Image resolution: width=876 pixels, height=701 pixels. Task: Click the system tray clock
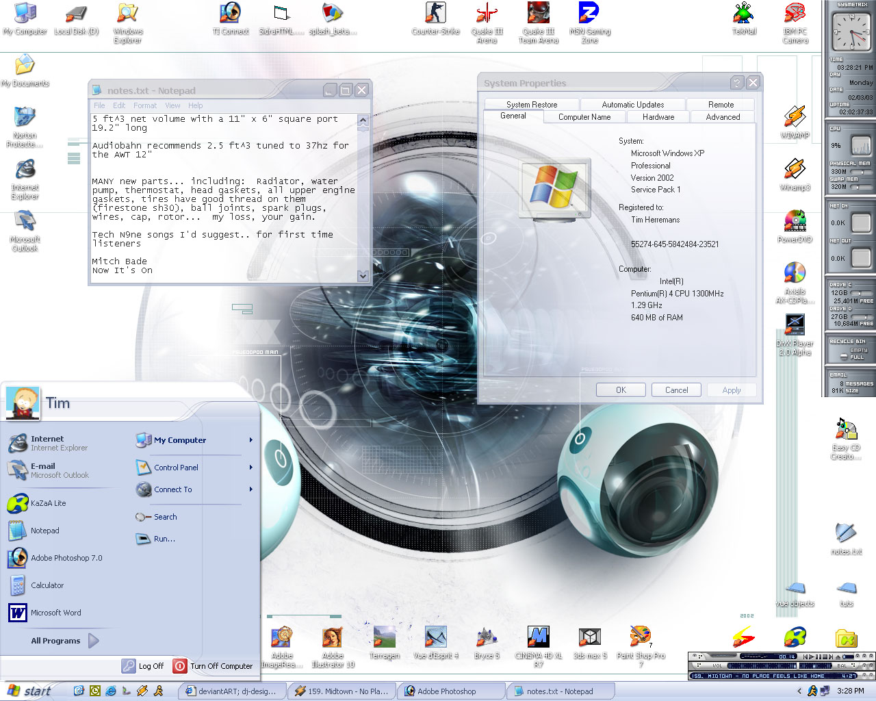[850, 691]
